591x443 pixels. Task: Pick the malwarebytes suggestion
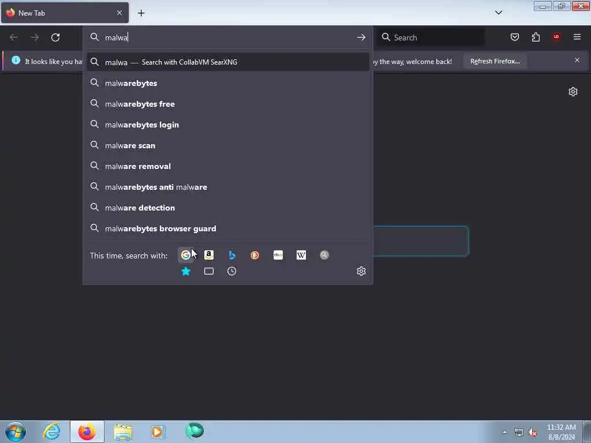pyautogui.click(x=228, y=83)
